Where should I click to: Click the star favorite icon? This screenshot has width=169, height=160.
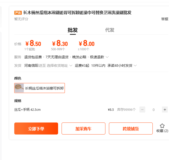click(162, 126)
